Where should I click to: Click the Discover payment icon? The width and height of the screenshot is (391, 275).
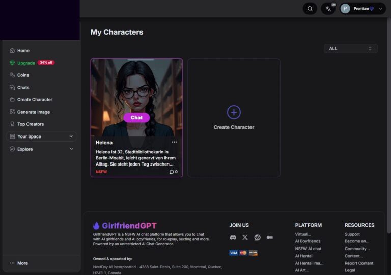(253, 253)
